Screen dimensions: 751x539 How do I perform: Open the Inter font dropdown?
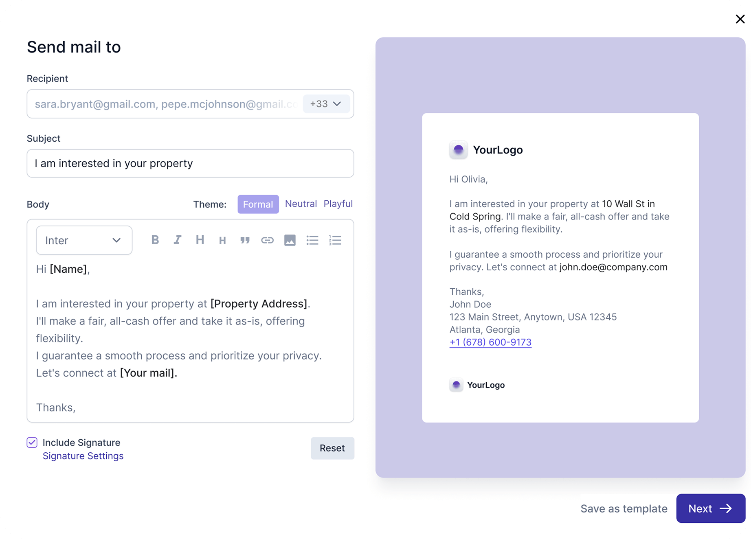coord(84,240)
